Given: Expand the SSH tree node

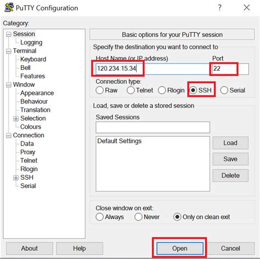Looking at the screenshot, I should pos(16,177).
